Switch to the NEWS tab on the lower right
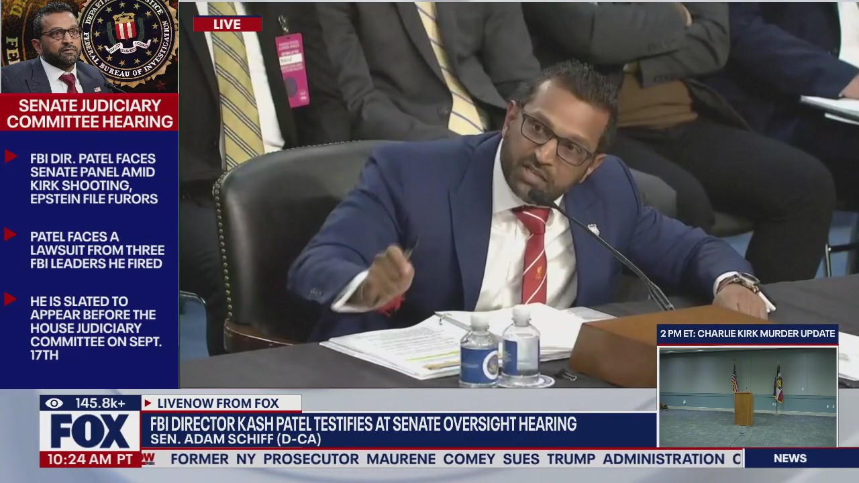Screen dimensions: 859x483 [x=789, y=459]
